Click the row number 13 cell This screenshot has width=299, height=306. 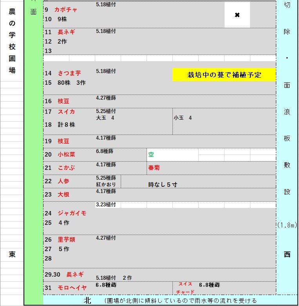(x=48, y=51)
